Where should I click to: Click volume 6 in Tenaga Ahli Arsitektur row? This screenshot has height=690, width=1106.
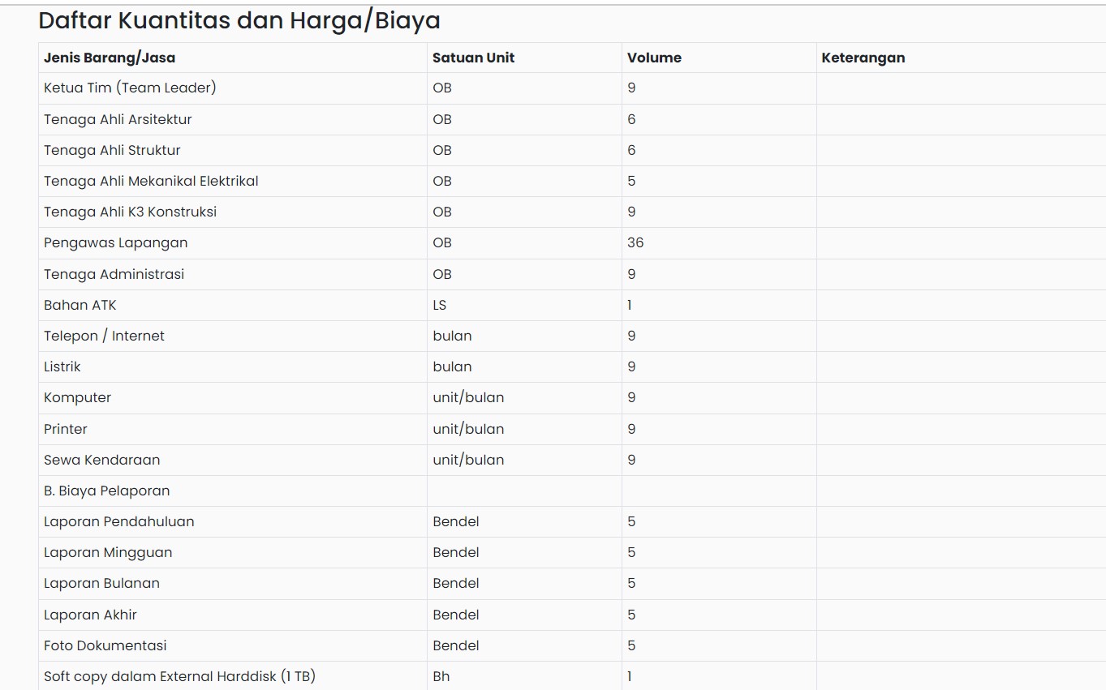coord(631,119)
